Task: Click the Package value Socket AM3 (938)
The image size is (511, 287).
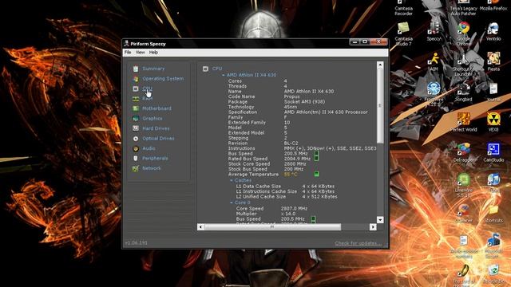Action: (x=304, y=102)
